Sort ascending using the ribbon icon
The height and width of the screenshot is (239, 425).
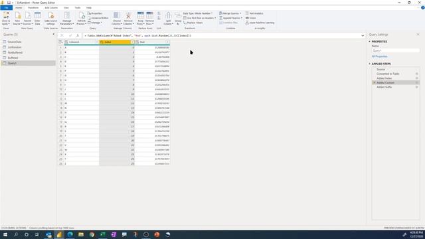coord(159,13)
